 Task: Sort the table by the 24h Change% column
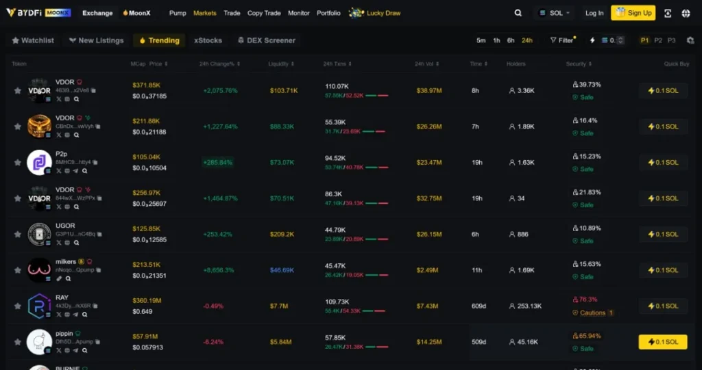coord(219,64)
